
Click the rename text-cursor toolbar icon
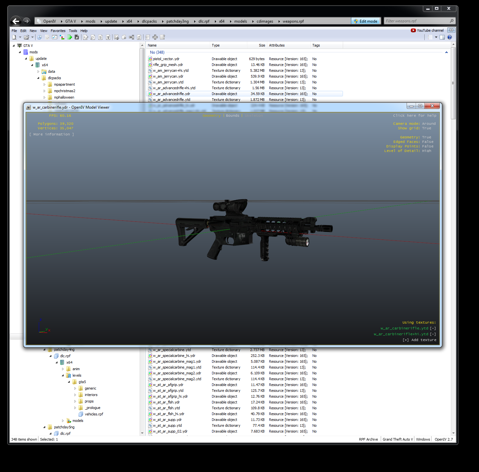(x=132, y=37)
